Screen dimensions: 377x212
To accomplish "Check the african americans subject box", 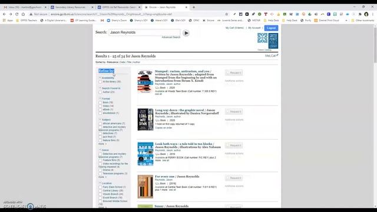I will pos(100,124).
